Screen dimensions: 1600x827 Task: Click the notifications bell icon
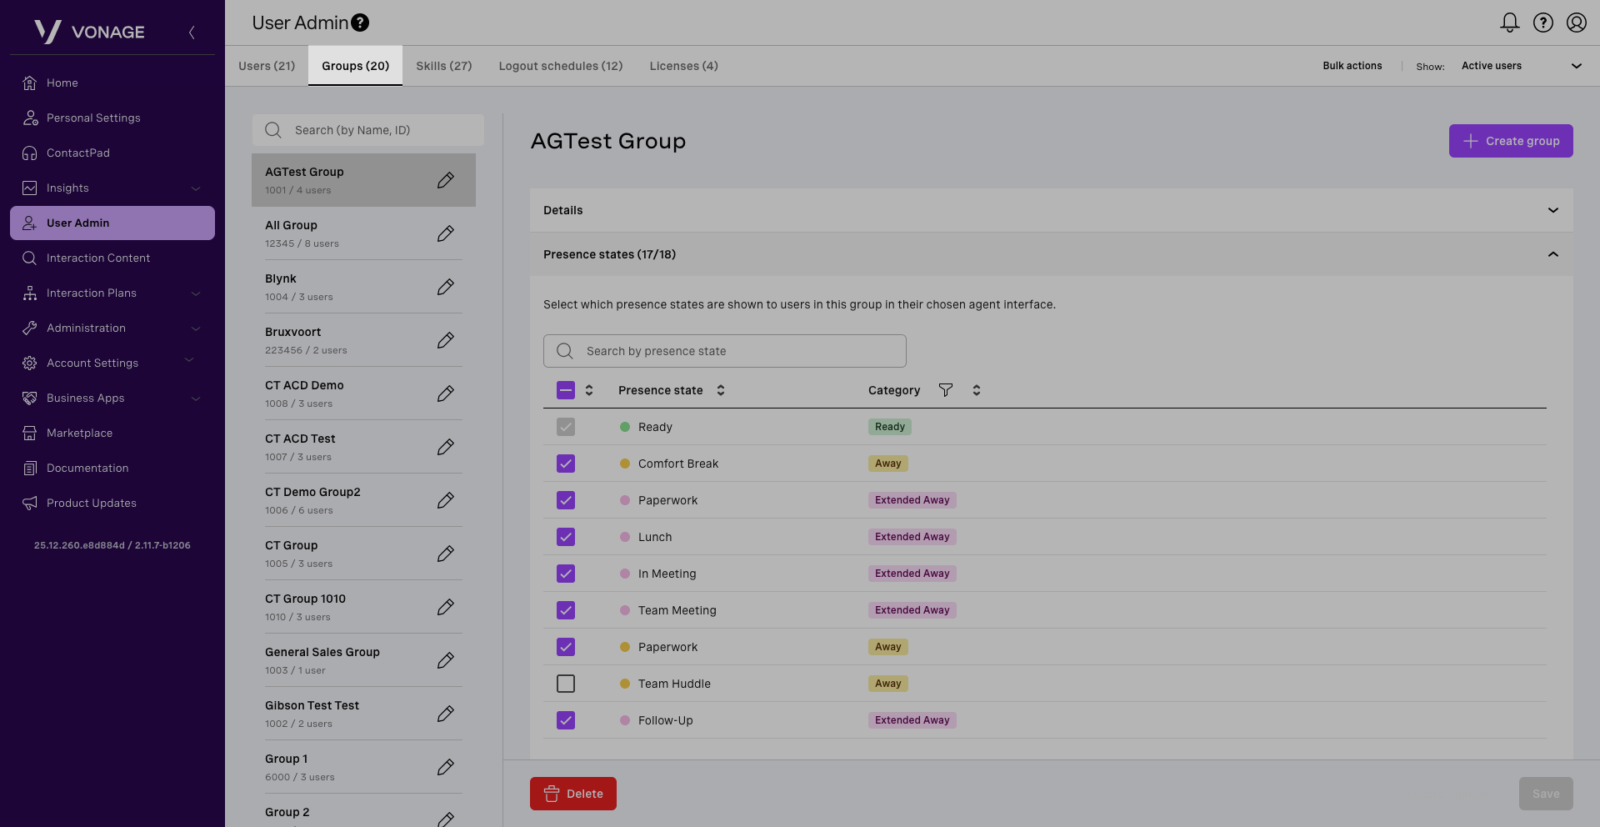coord(1509,23)
